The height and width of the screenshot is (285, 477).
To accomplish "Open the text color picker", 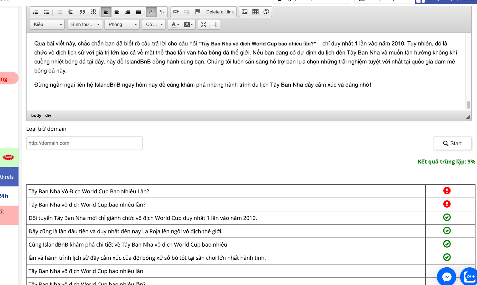I will 175,24.
